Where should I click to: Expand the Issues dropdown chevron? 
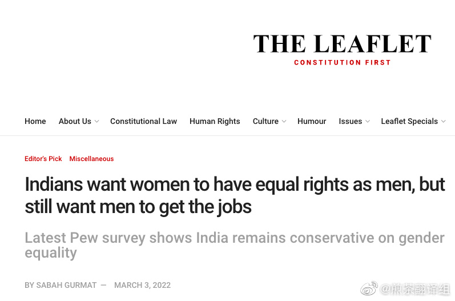(x=368, y=121)
